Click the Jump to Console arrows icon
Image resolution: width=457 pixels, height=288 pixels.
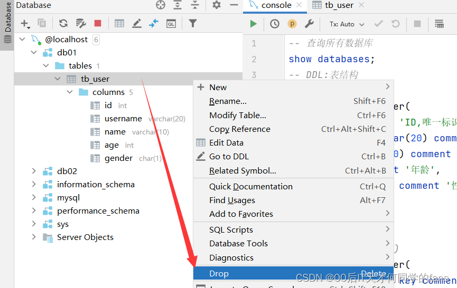click(x=154, y=23)
